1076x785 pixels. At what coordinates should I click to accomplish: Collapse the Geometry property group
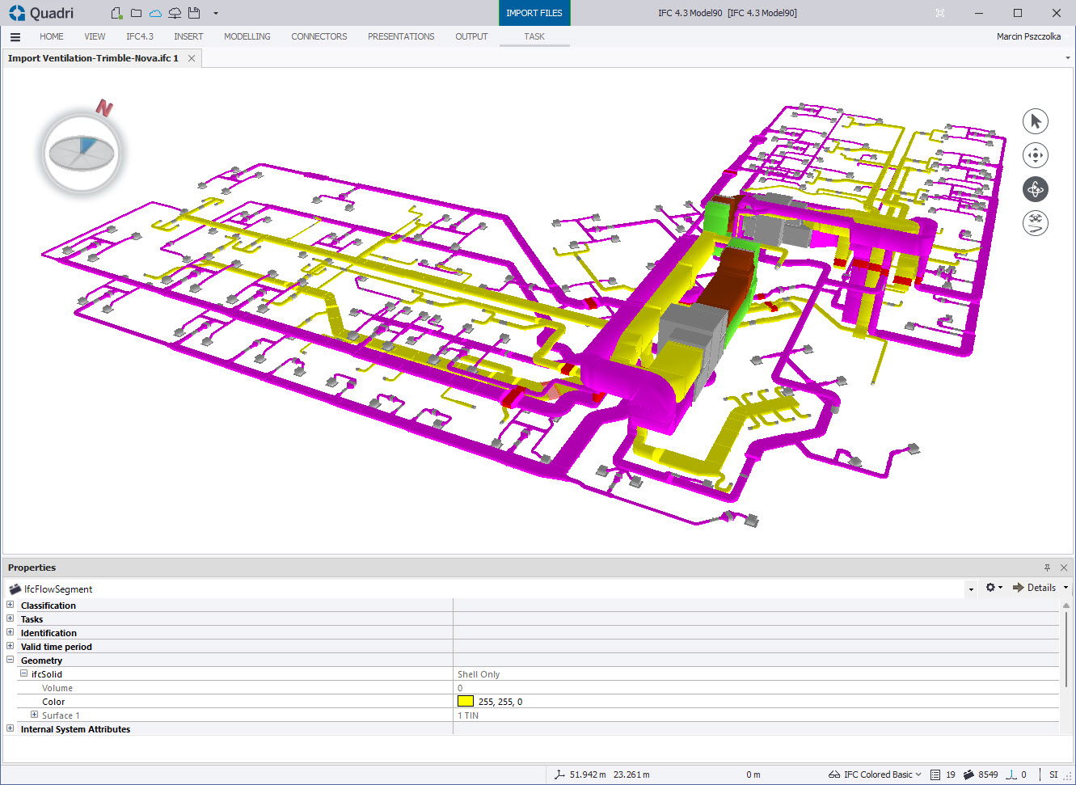tap(11, 660)
